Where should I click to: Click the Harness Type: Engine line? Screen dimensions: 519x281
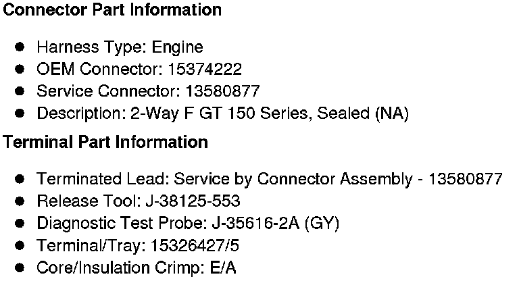tap(120, 47)
